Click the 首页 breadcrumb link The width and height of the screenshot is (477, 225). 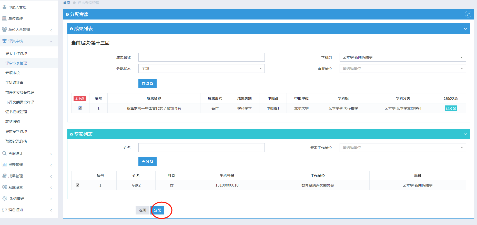[67, 3]
